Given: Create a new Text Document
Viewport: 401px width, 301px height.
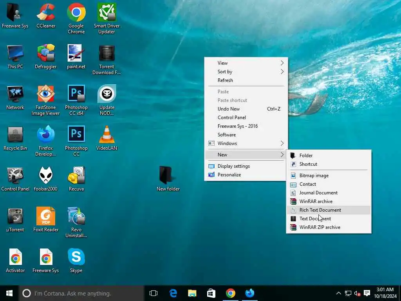Looking at the screenshot, I should [329, 219].
